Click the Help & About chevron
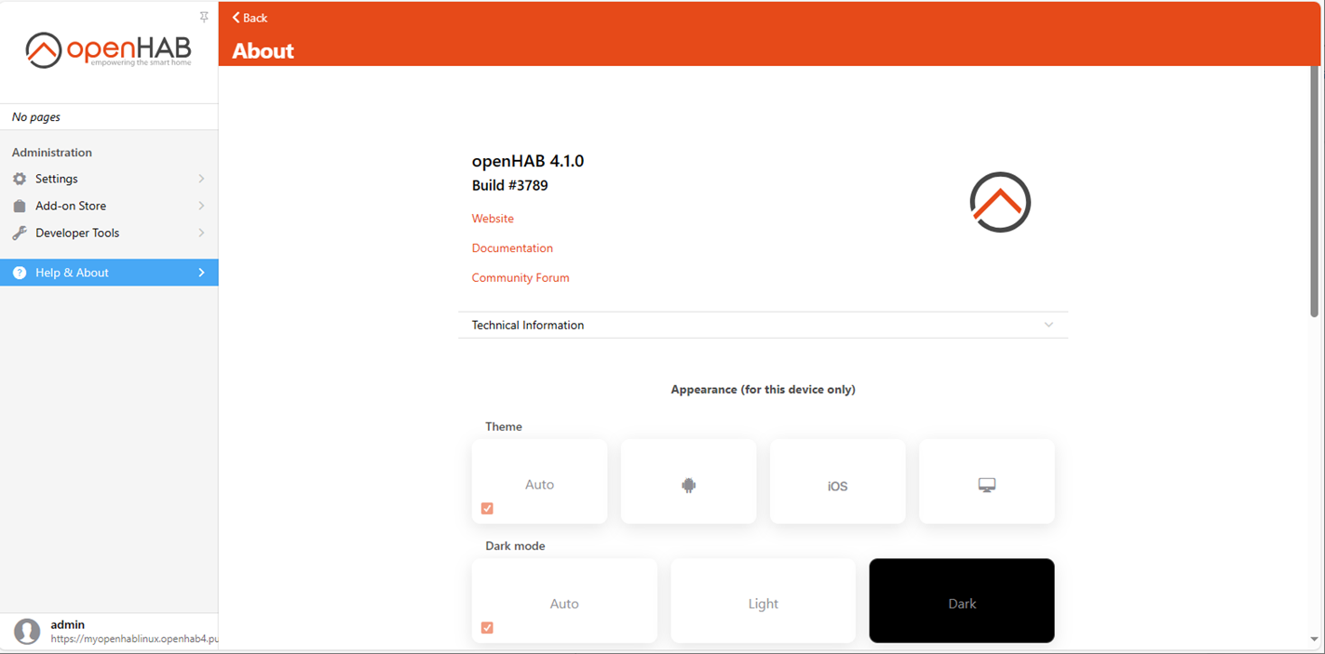The image size is (1325, 654). [x=201, y=273]
